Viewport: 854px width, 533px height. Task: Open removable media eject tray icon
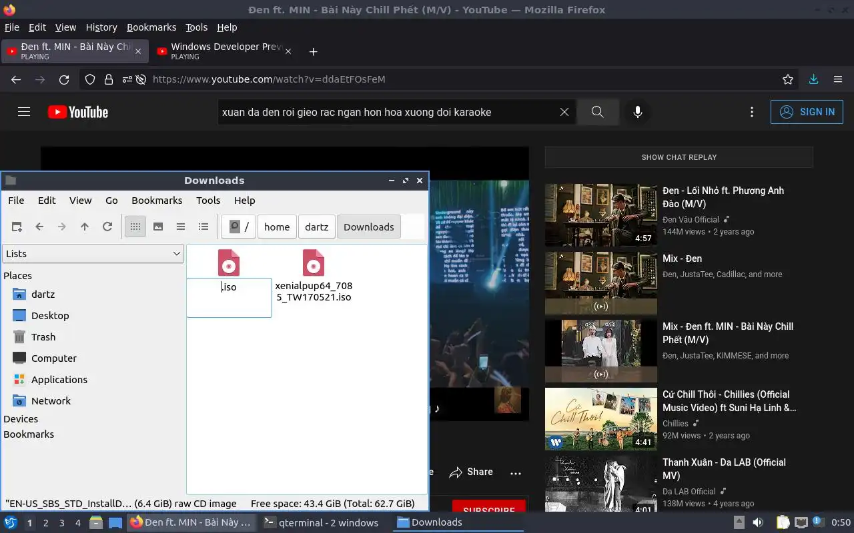tap(739, 522)
